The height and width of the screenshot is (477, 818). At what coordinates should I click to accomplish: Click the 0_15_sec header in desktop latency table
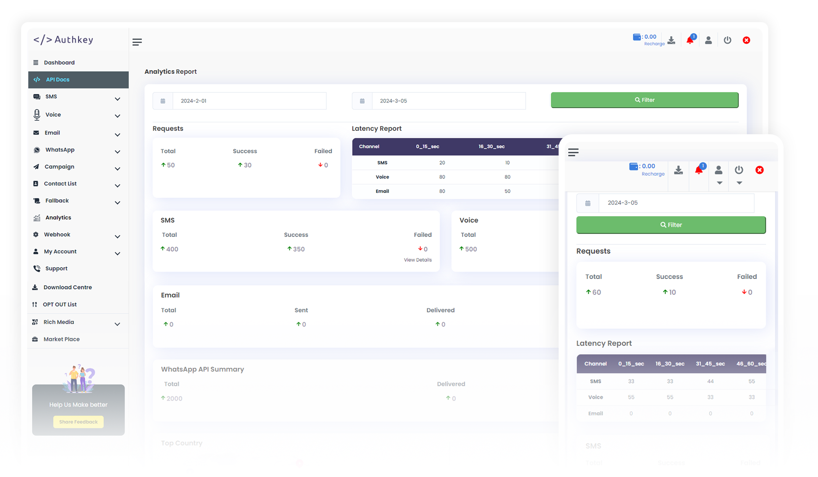(427, 147)
